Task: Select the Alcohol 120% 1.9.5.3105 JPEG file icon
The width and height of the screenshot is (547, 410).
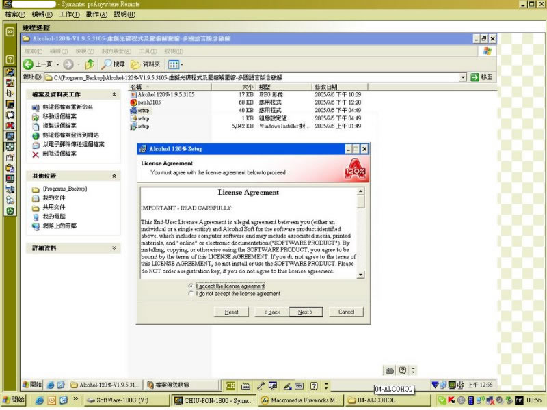Action: (x=133, y=95)
